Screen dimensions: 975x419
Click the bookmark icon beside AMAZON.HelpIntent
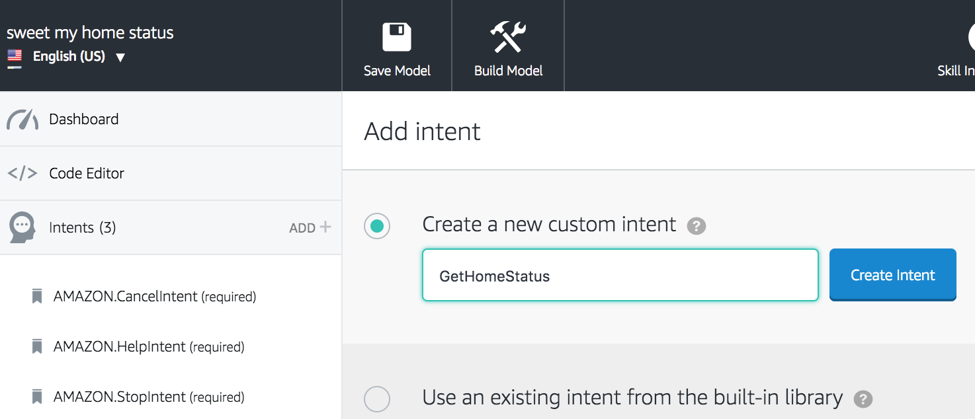click(37, 346)
